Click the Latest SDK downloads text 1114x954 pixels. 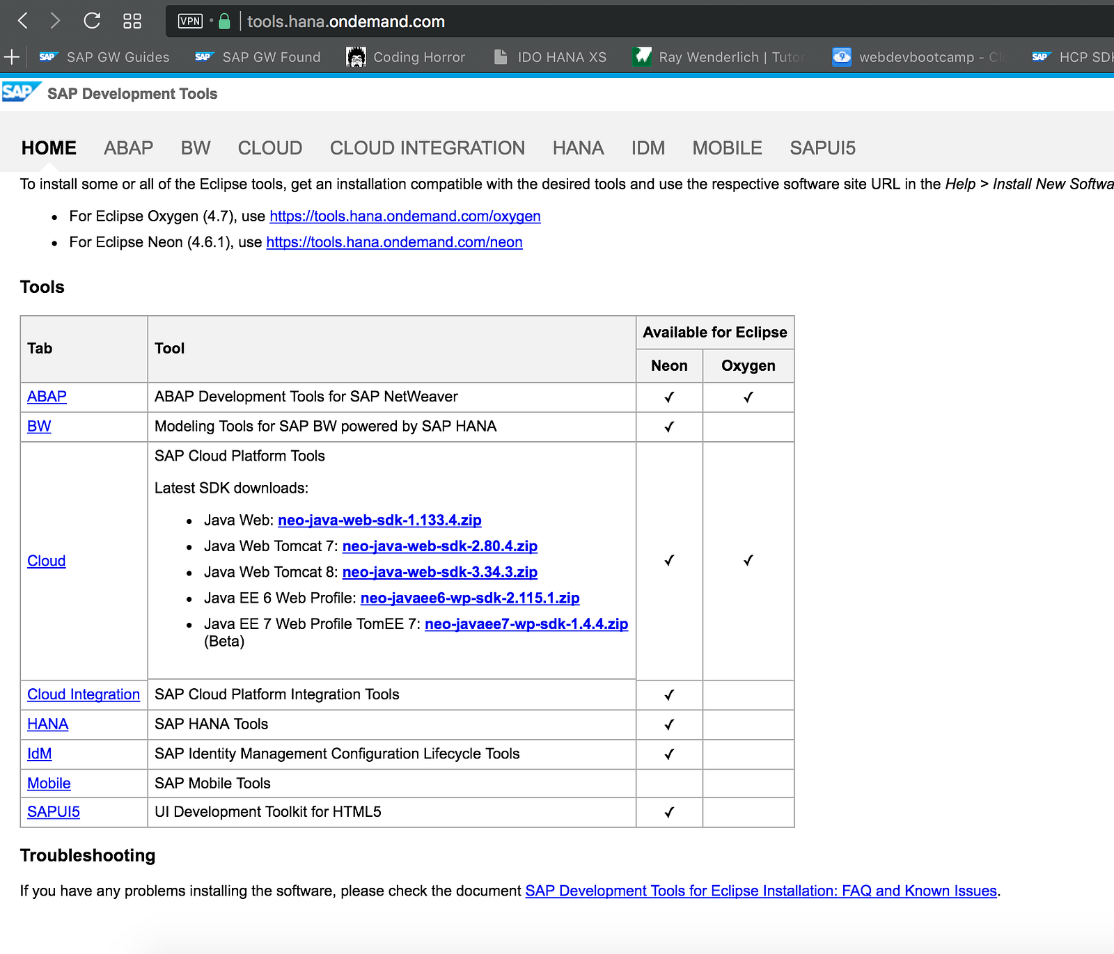point(231,488)
